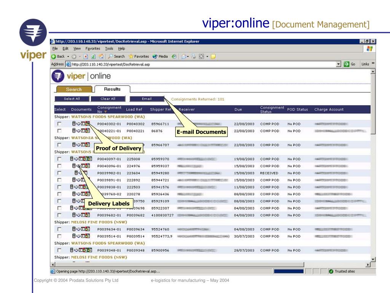Click the yellow note icon in the toolbar
Viewport: 390px width, 293px height.
coord(213,56)
